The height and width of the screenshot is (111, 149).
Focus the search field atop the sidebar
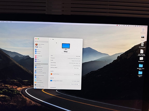click(x=41, y=41)
